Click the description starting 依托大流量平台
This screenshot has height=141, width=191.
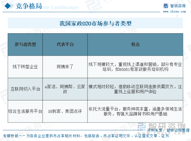tap(135, 111)
